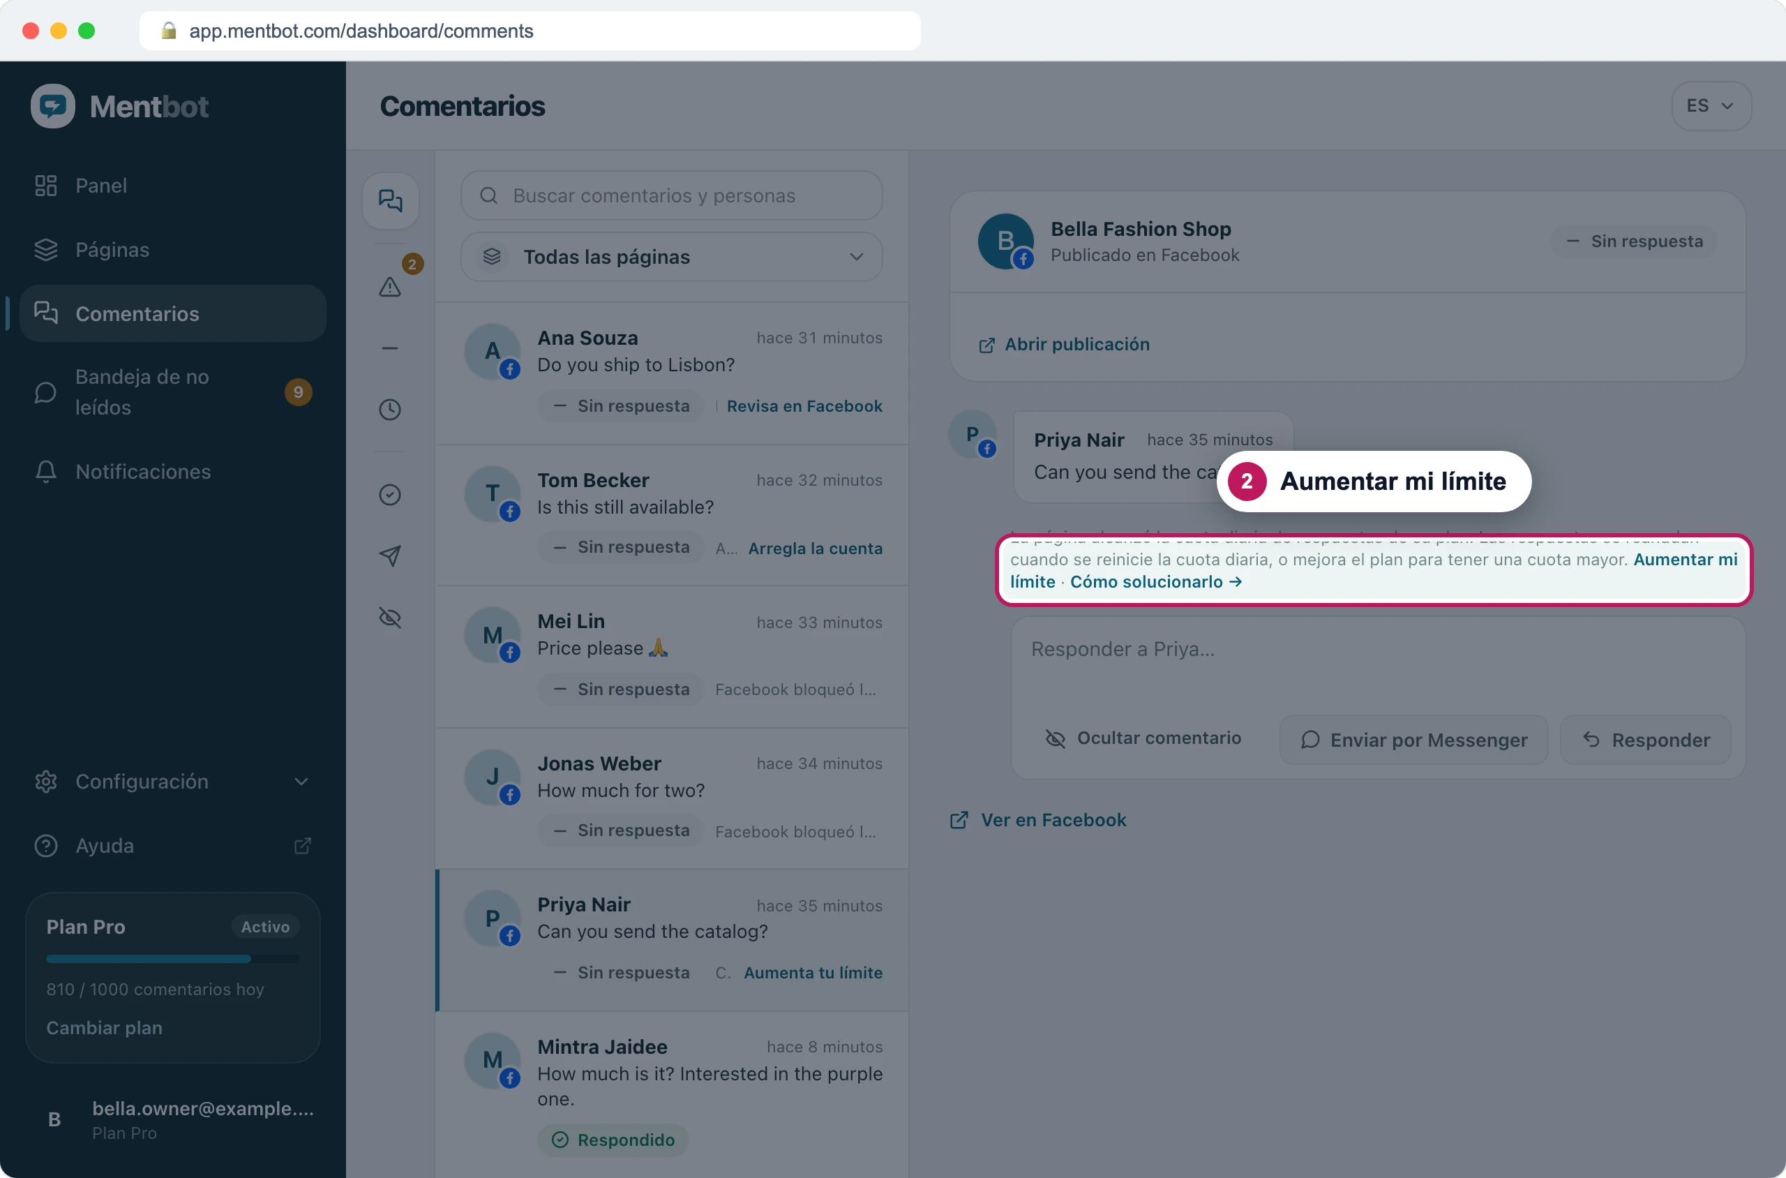Screen dimensions: 1786x1178
Task: Click the Sin respuesta tag on Mei Lin's comment
Action: 621,689
